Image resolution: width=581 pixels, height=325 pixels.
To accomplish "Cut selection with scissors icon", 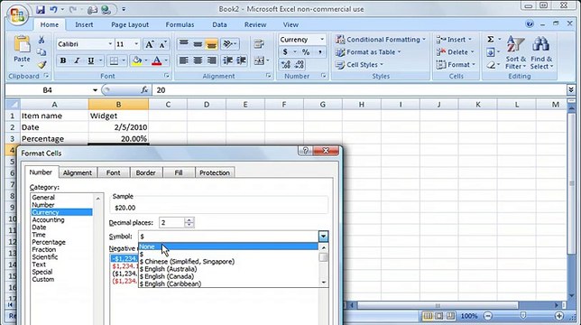I will point(41,40).
